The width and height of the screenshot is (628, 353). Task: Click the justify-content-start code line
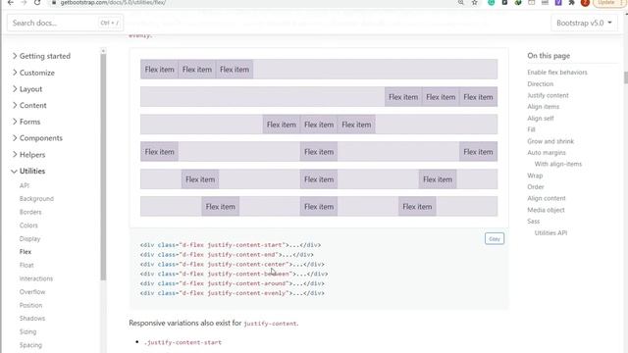click(231, 245)
